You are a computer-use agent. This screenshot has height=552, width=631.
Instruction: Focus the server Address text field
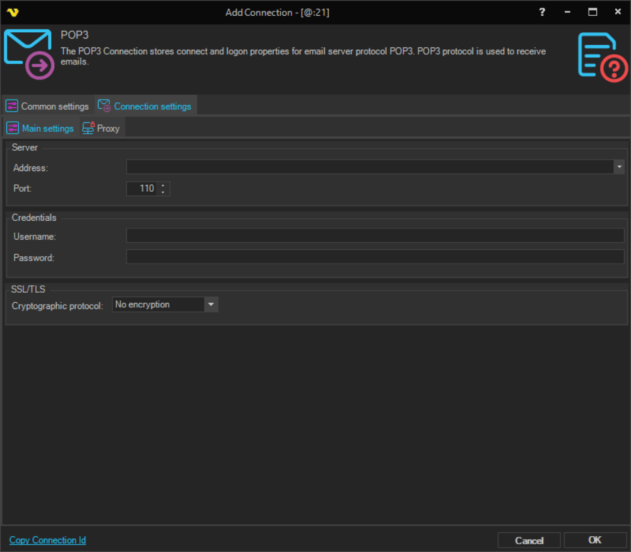[x=370, y=167]
